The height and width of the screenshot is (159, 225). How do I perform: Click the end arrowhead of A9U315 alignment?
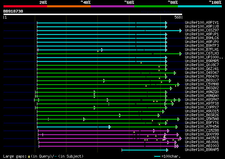point(163,111)
